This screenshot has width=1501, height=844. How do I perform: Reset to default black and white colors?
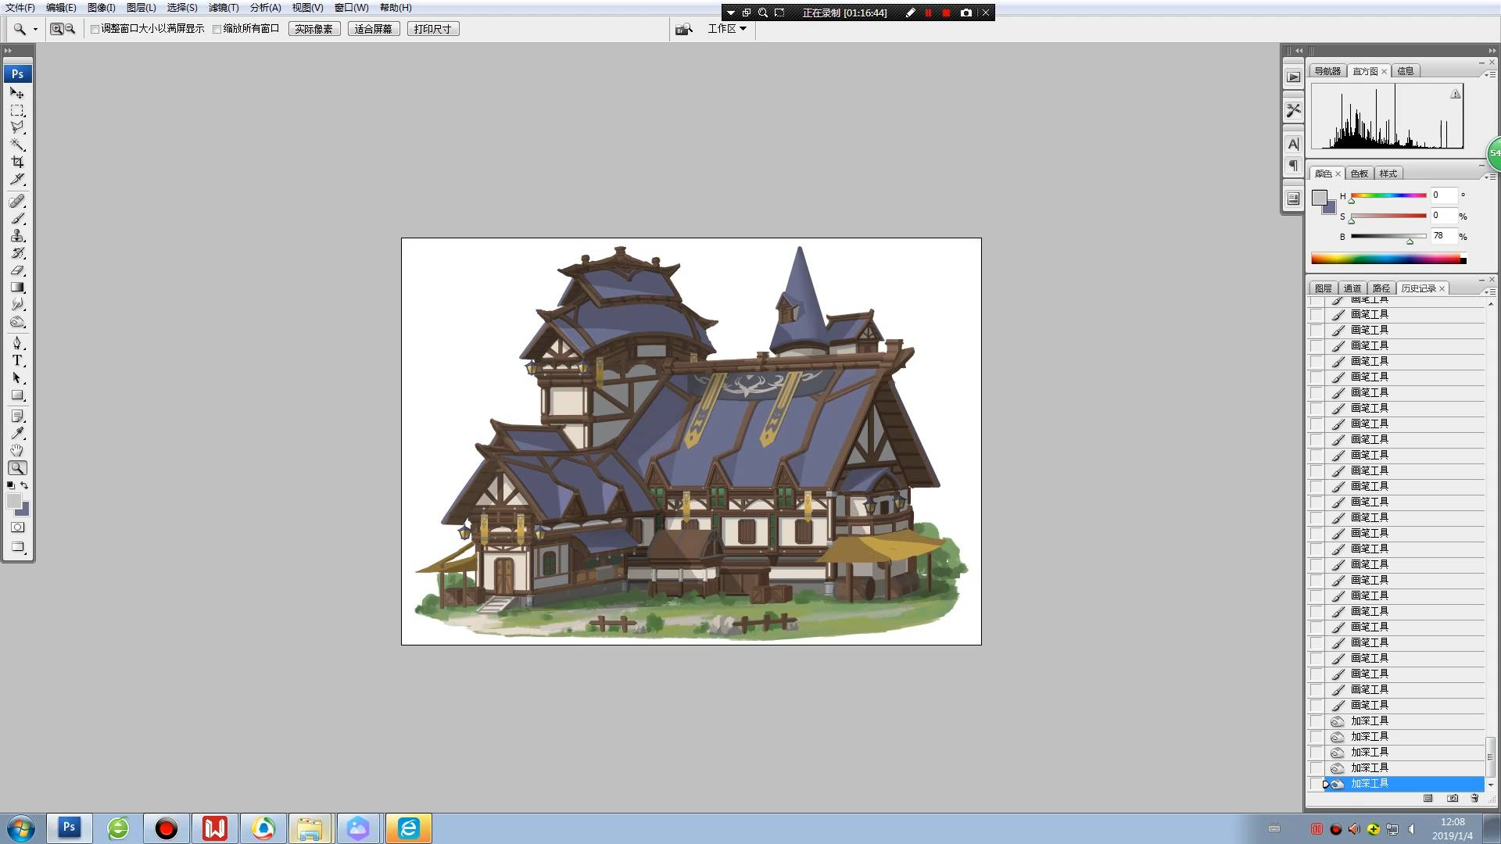pos(11,485)
